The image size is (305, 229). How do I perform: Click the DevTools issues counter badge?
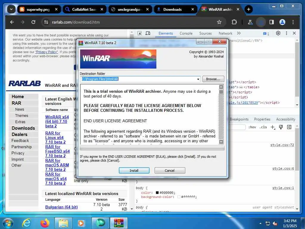pyautogui.click(x=266, y=33)
